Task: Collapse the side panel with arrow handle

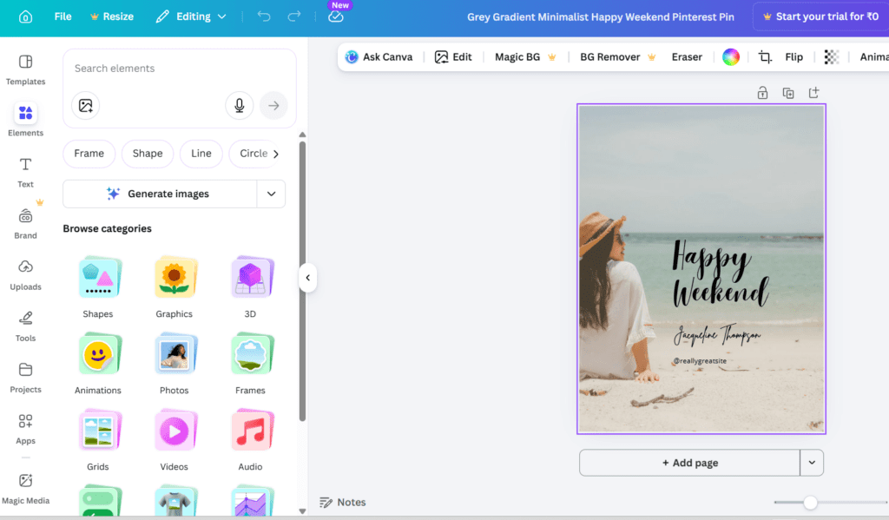Action: [307, 278]
